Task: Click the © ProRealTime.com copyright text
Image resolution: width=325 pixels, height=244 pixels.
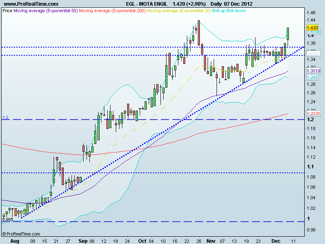Action: pyautogui.click(x=21, y=234)
